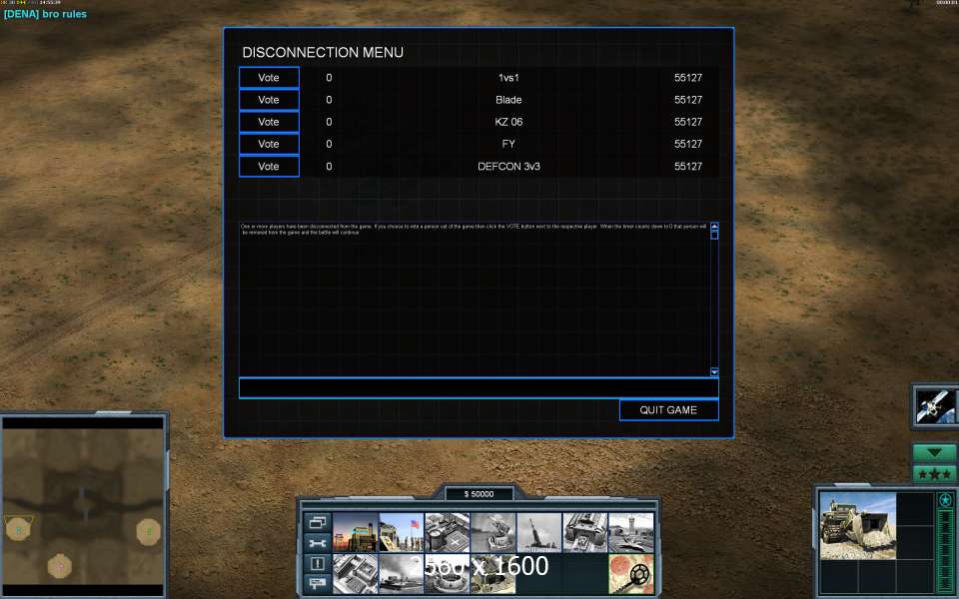
Task: Click the green player marker on the minimap
Action: [x=148, y=532]
